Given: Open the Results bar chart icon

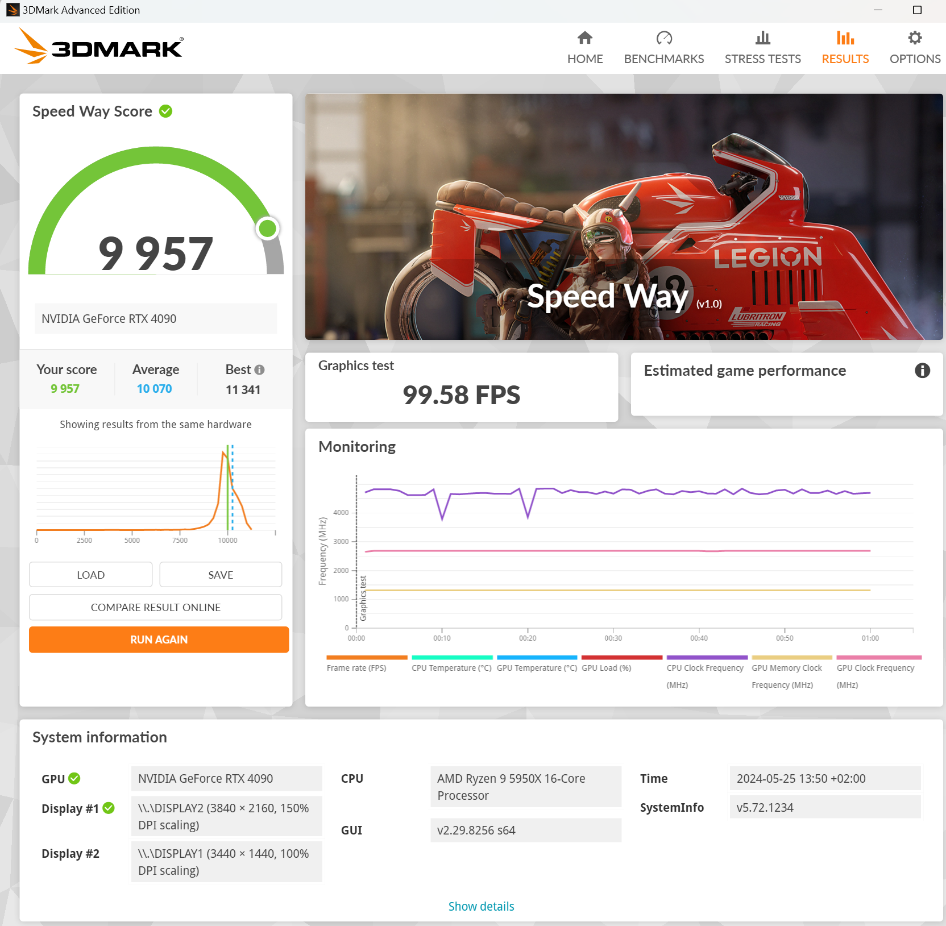Looking at the screenshot, I should click(x=845, y=38).
